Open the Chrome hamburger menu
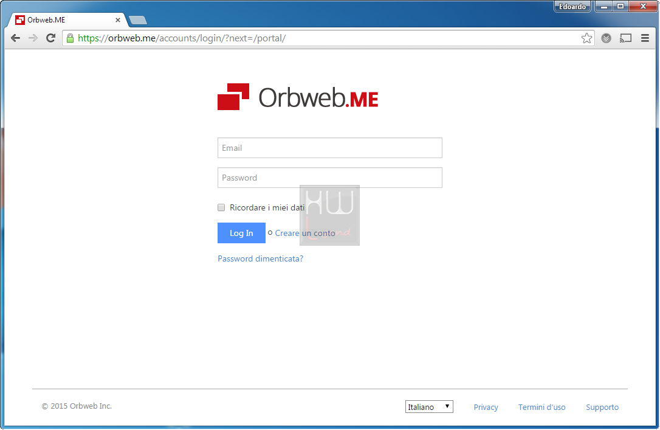This screenshot has height=430, width=660. (645, 38)
